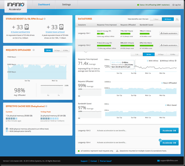Viewport: 185px width, 166px height.
Task: Click the 97% bandwidth saved mini chart
Action: pyautogui.click(x=90, y=115)
